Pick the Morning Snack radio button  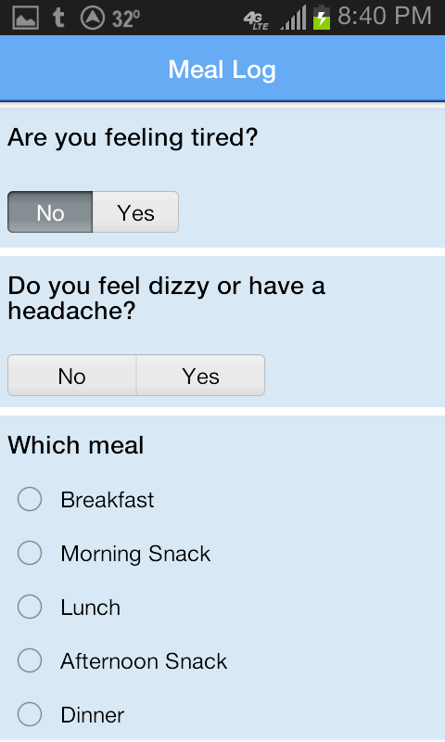coord(114,554)
